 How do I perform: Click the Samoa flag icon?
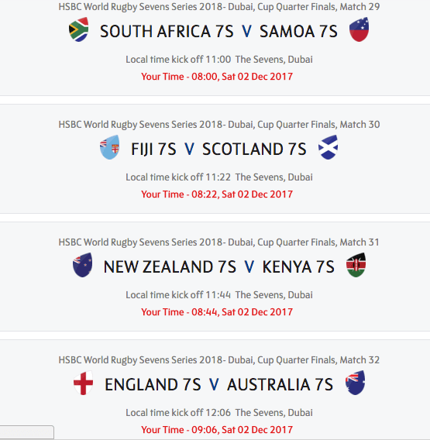359,29
